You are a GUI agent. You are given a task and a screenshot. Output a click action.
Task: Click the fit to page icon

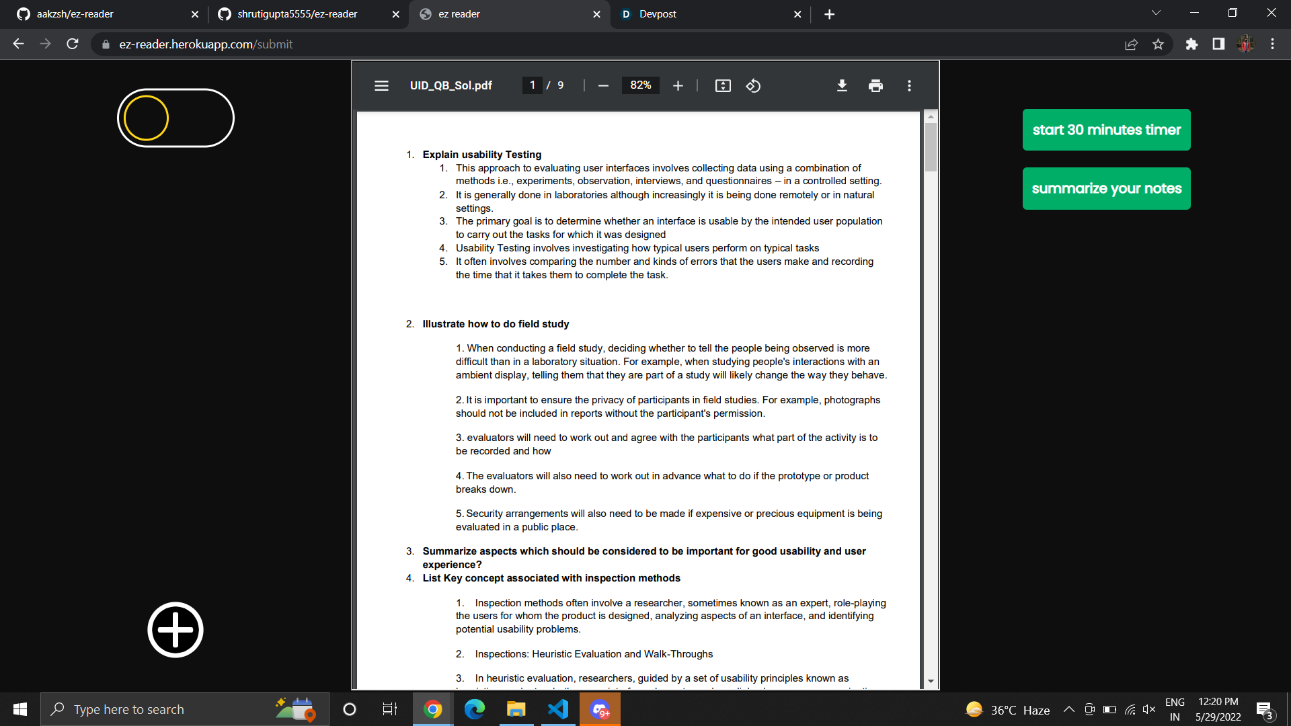[723, 85]
